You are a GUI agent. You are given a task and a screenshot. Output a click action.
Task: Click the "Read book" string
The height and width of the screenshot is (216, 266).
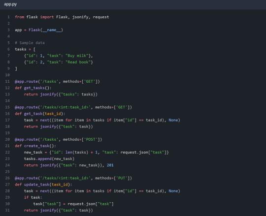pos(78,62)
